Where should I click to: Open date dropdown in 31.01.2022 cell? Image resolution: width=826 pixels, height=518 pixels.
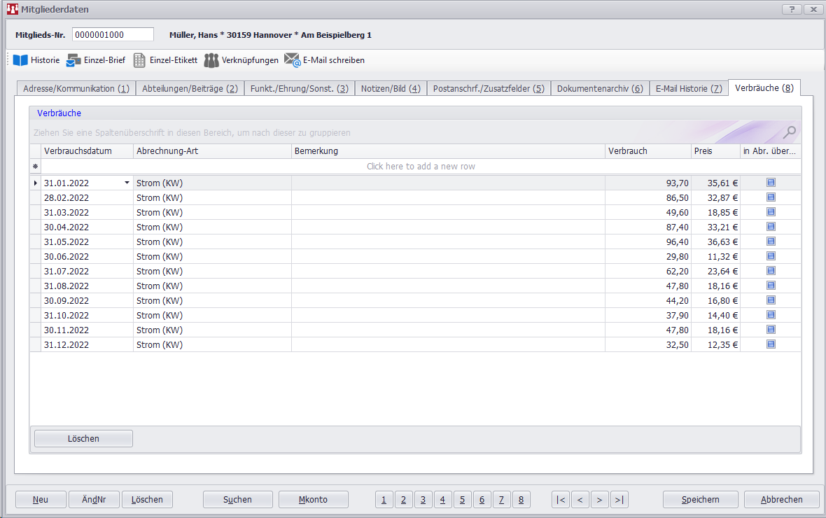click(x=127, y=183)
